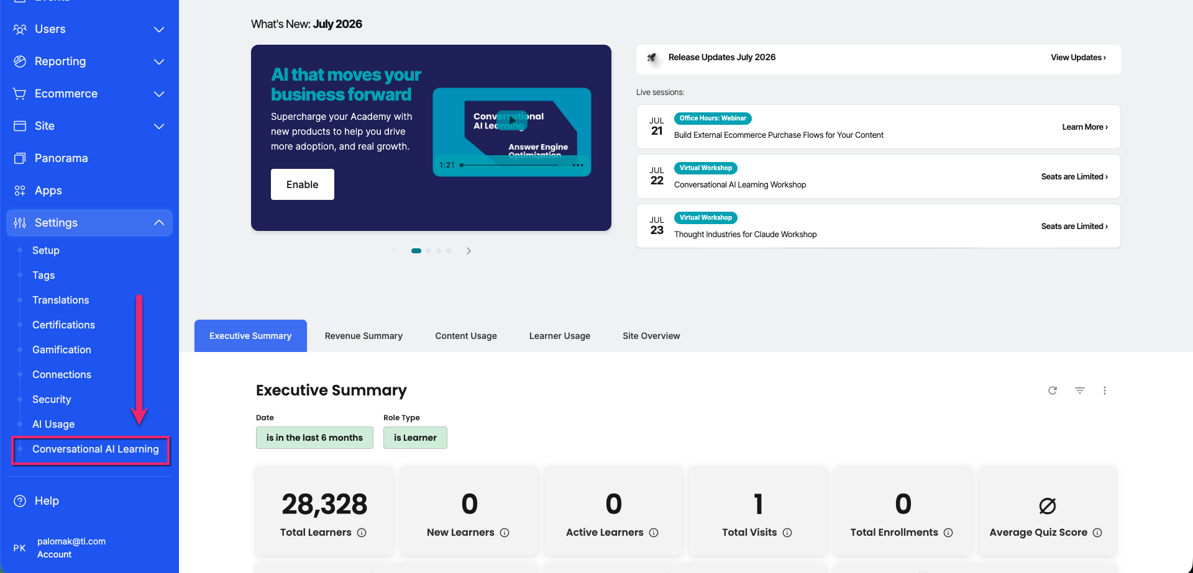The width and height of the screenshot is (1193, 573).
Task: Go to next carousel slide arrow
Action: (469, 251)
